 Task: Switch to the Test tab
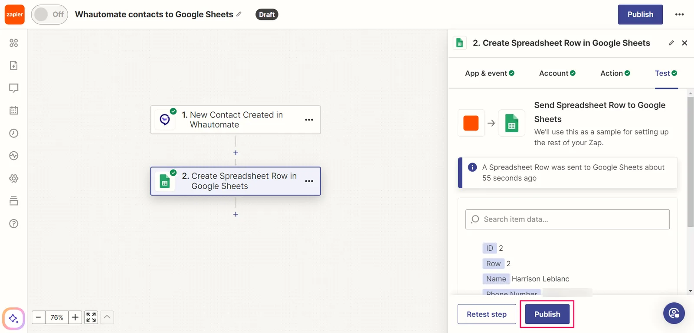click(666, 73)
